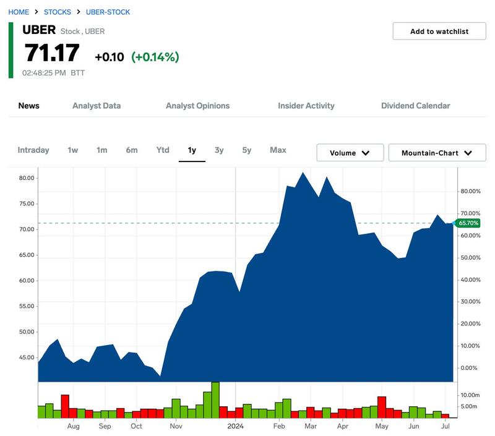
Task: Open the Volume dropdown
Action: coord(350,153)
